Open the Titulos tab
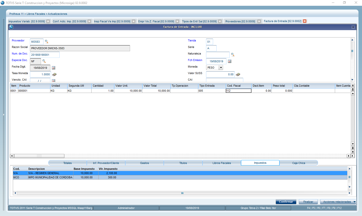Viewport: 362px width, 216px height. pos(183,163)
